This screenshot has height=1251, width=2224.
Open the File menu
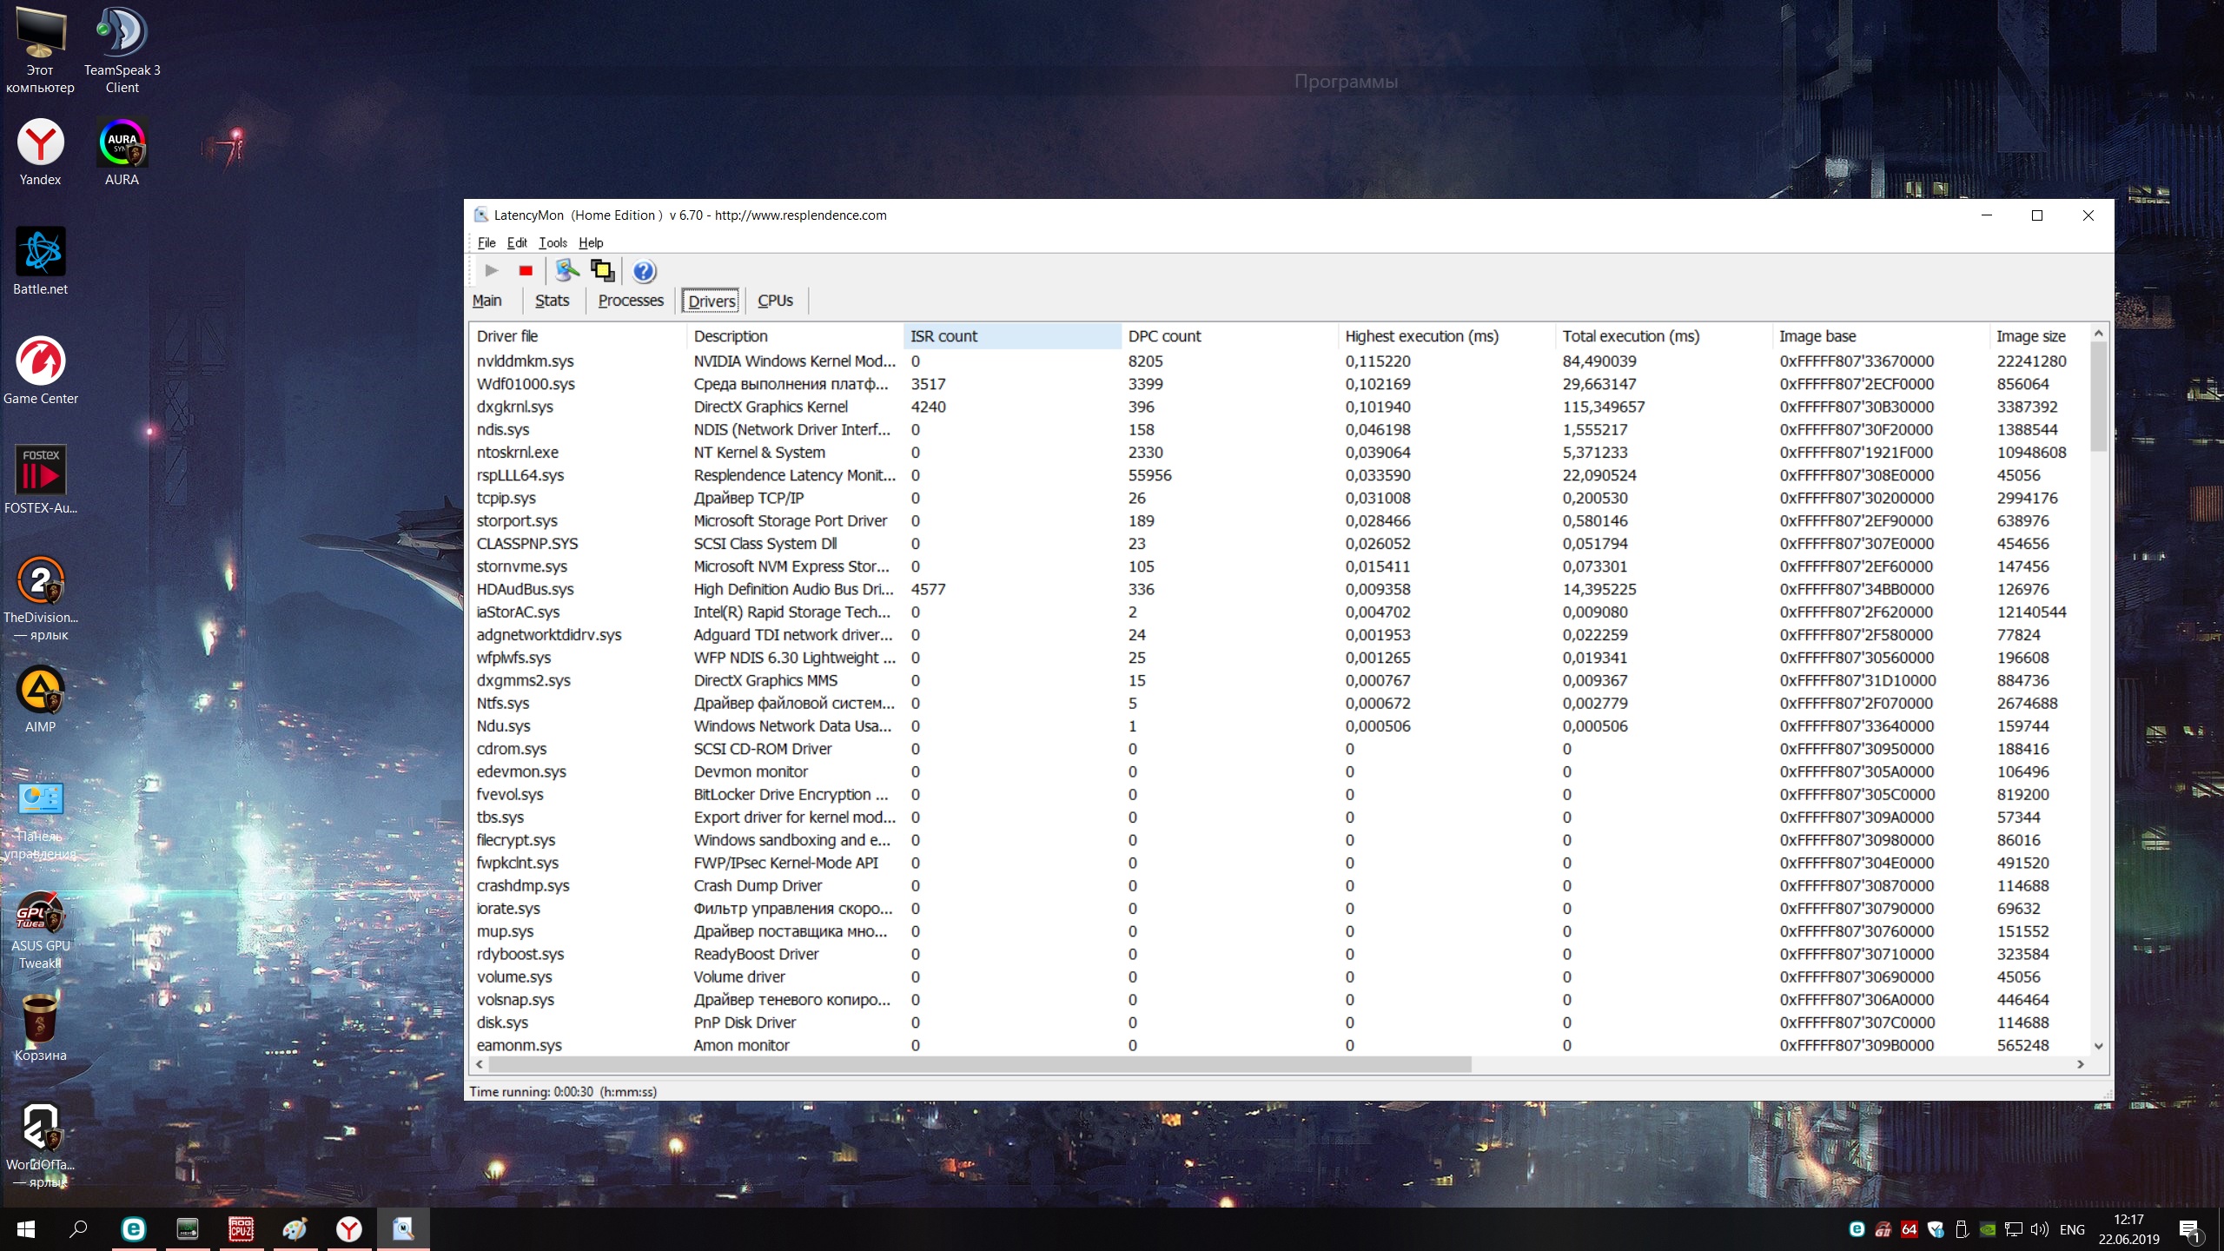(486, 243)
